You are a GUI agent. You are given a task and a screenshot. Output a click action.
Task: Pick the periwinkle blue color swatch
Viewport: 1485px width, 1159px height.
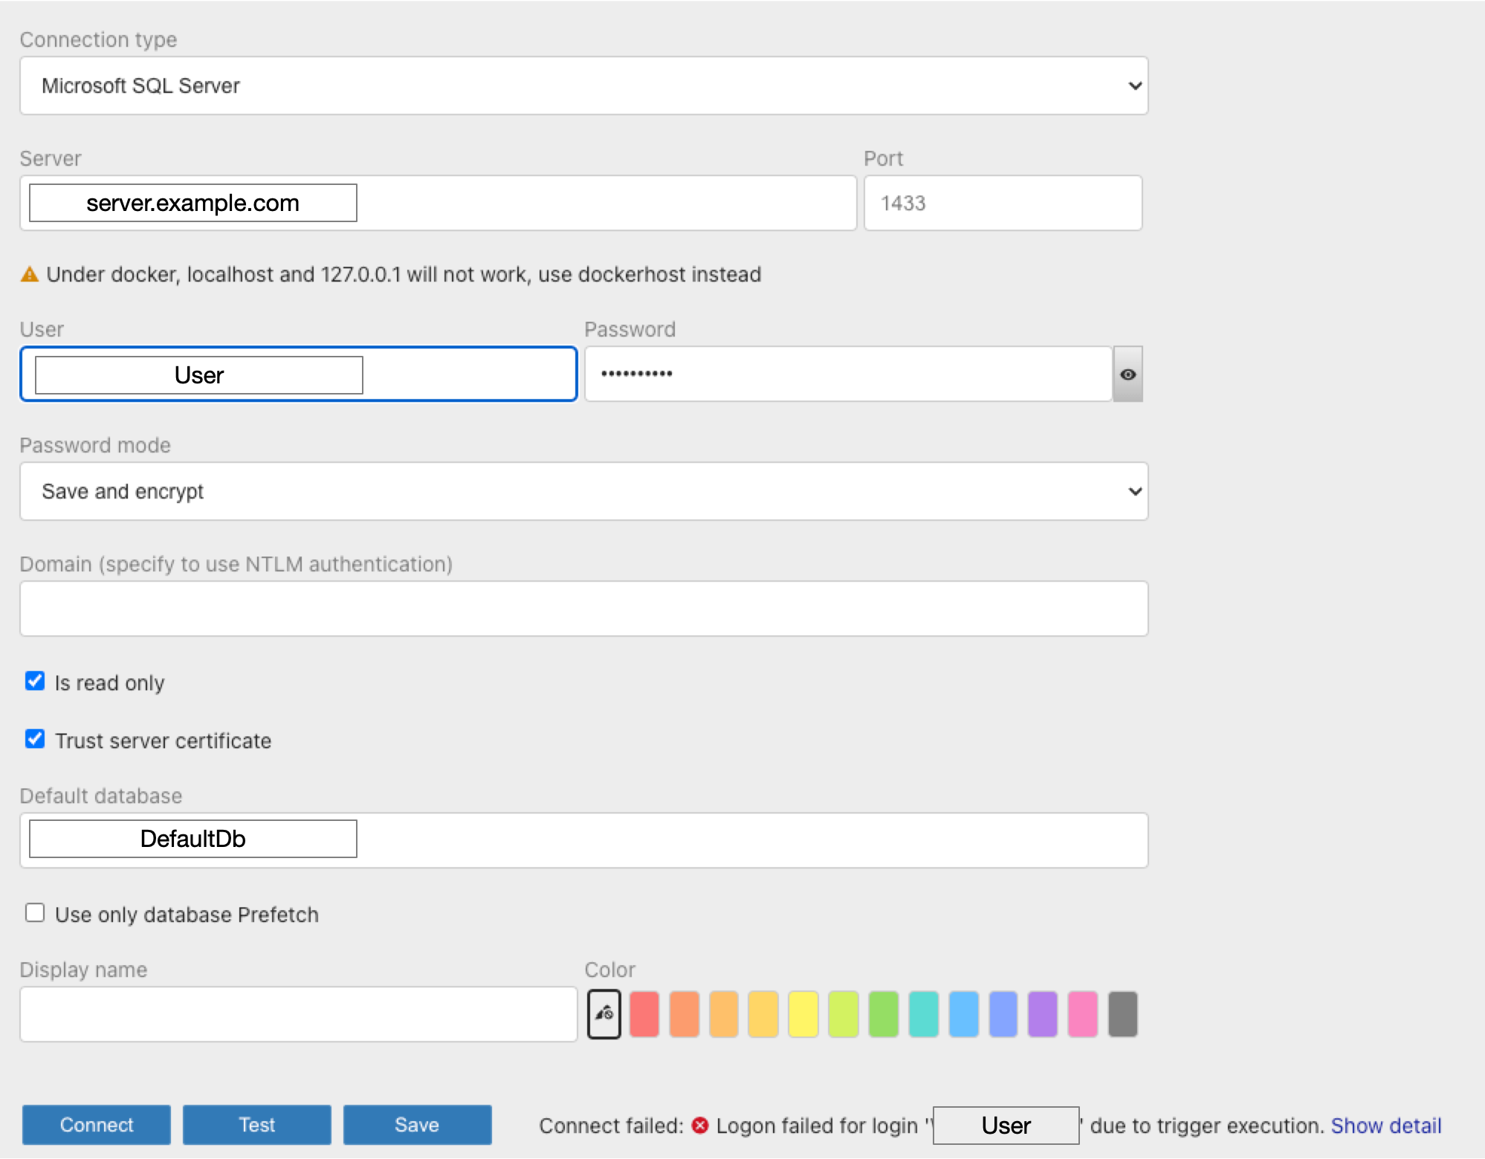1003,1013
